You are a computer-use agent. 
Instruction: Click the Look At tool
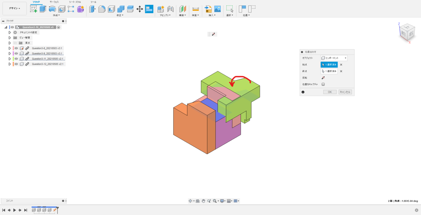[x=198, y=201]
